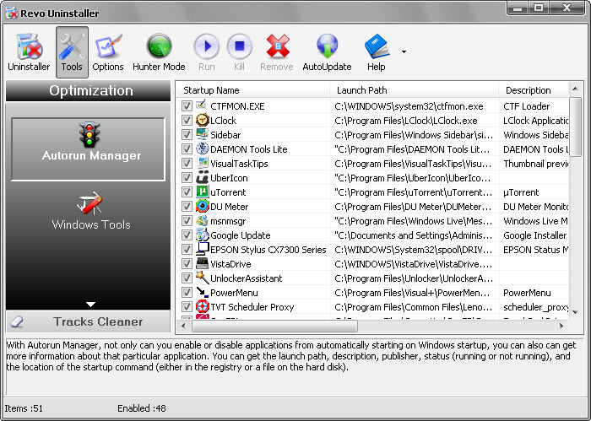Activate Hunter Mode
The image size is (591, 421).
160,51
